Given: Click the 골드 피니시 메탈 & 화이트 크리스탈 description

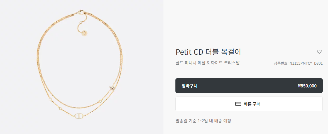Looking at the screenshot, I should 207,63.
